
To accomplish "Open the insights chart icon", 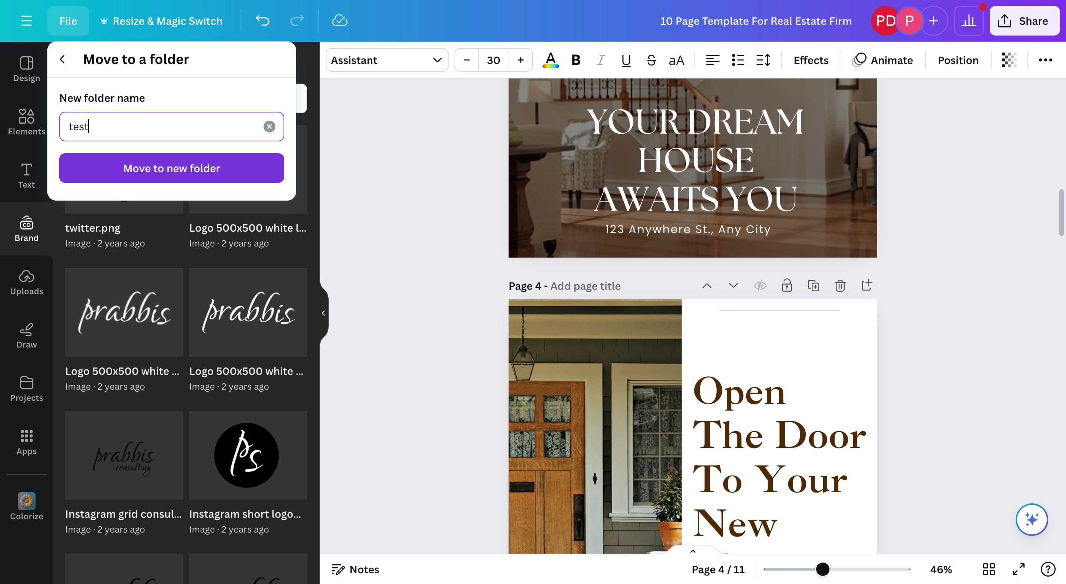I will (x=969, y=21).
